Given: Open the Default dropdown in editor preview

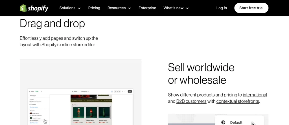Looking at the screenshot, I should [75, 91].
